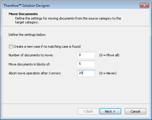Click the Cancel button
The image size is (152, 120).
pyautogui.click(x=135, y=111)
